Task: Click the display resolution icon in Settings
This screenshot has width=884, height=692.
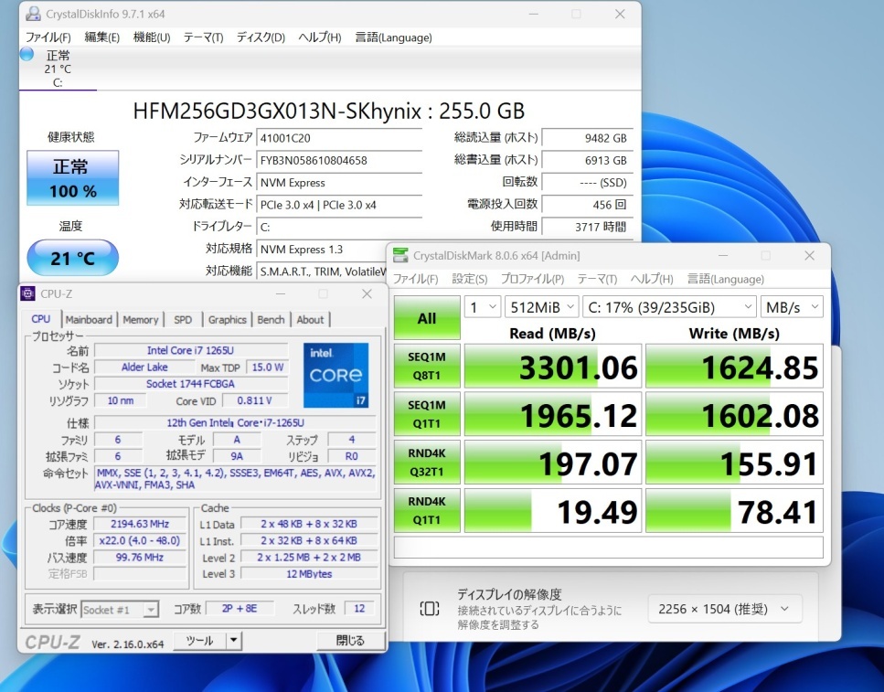Action: click(429, 609)
